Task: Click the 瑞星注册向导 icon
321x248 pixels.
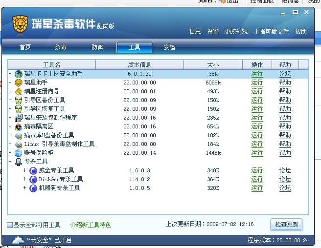Action: 19,91
